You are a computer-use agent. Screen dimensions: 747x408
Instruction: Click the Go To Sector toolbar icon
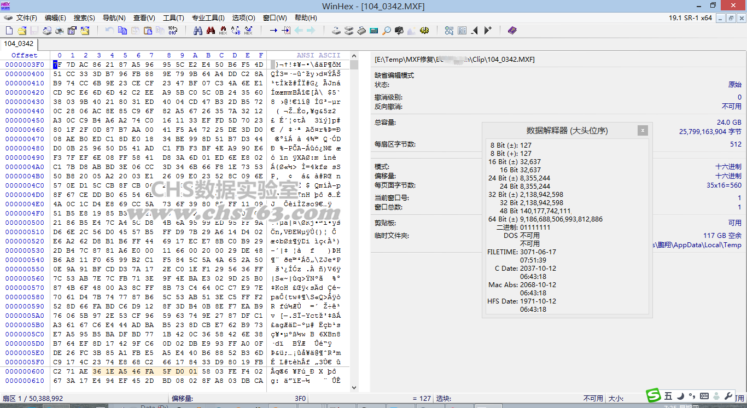point(286,31)
